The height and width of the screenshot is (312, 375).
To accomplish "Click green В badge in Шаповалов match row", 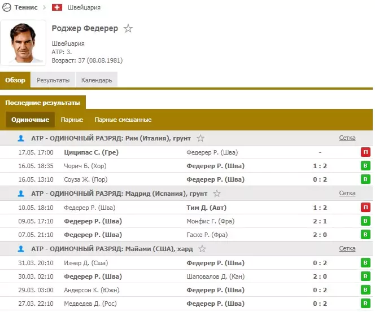I will pyautogui.click(x=365, y=276).
